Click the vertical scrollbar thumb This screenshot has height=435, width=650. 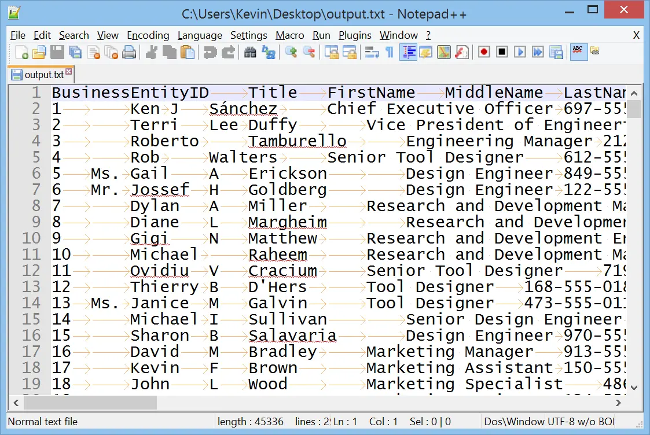634,109
